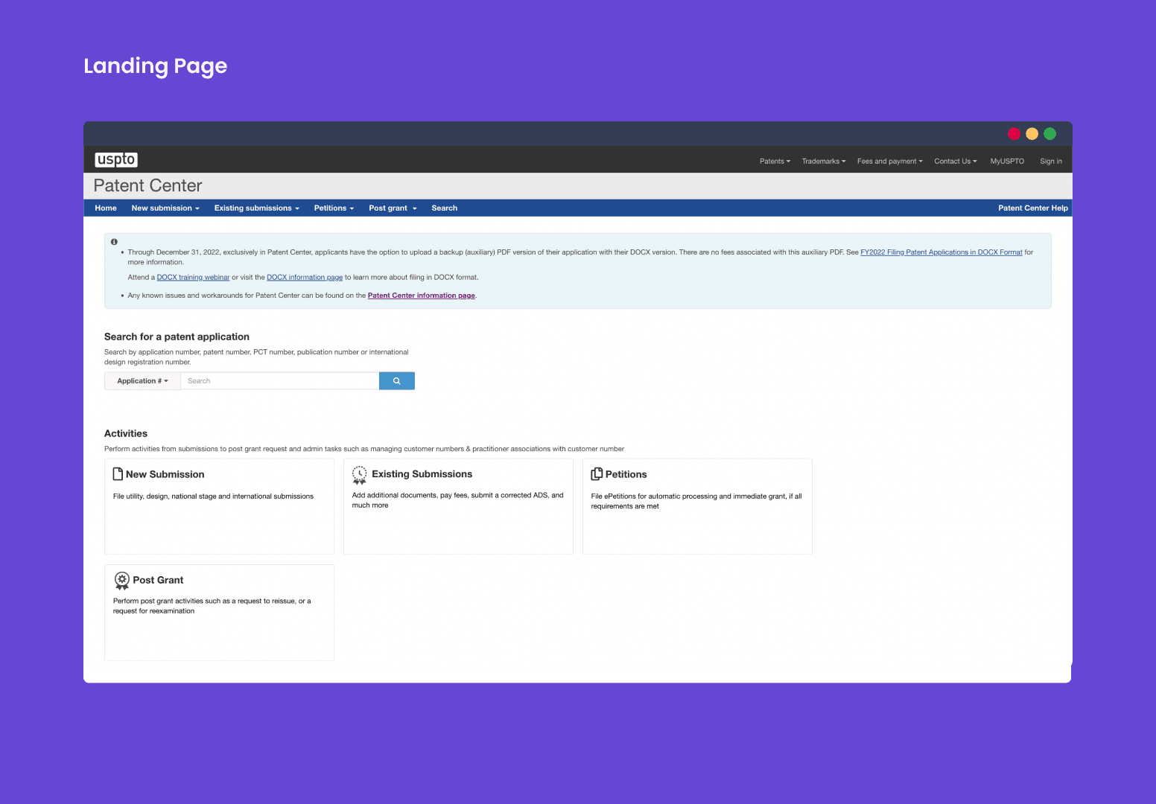Click "Add additional documents, pay fees" description

457,500
